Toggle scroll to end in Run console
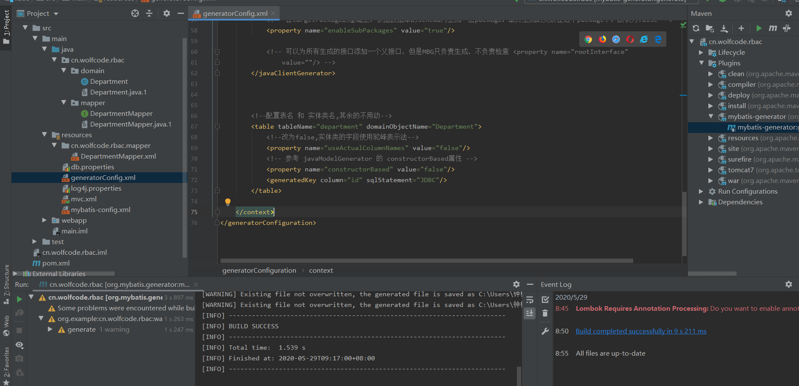799x386 pixels. click(x=530, y=313)
